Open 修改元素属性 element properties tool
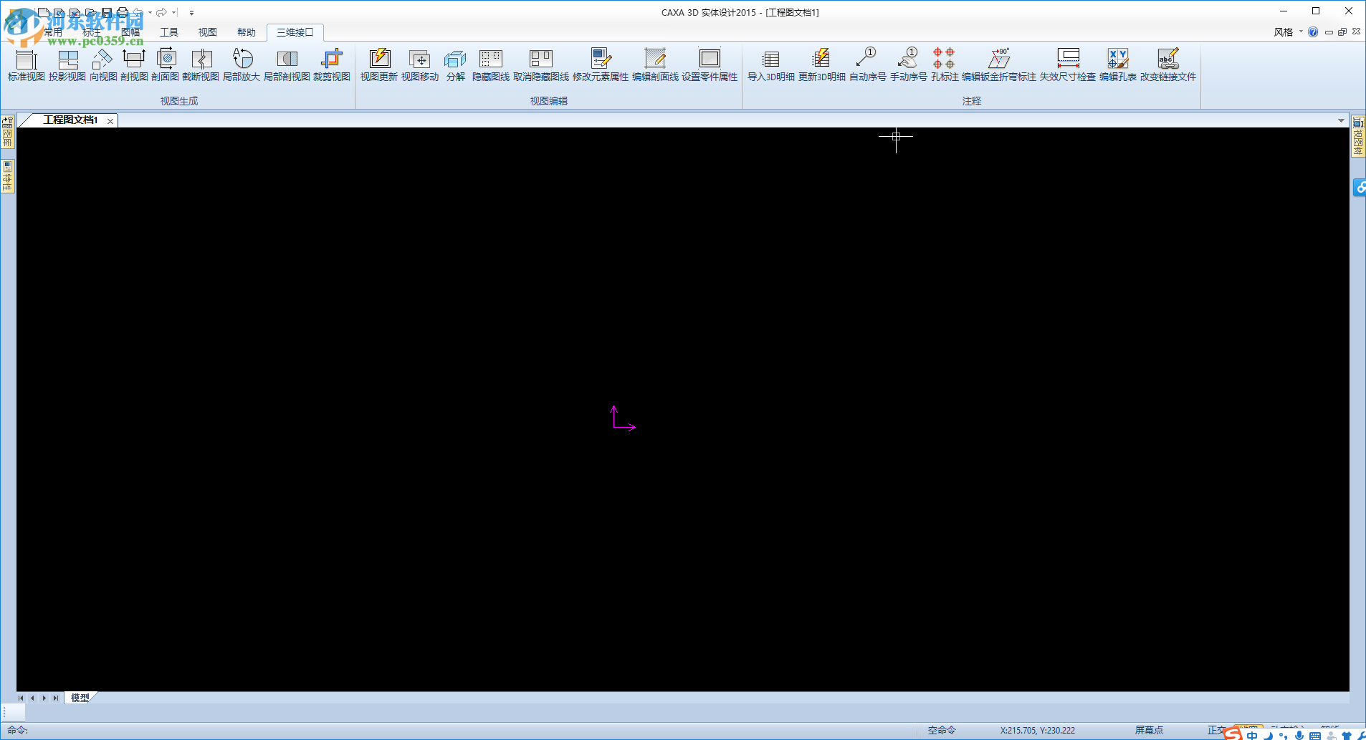The width and height of the screenshot is (1366, 740). coord(601,65)
